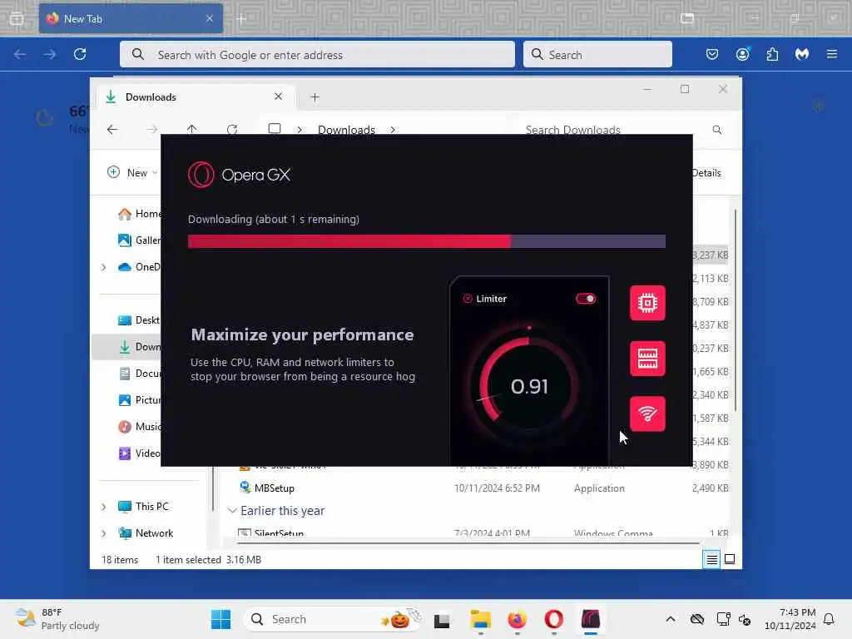Click the Opera GX download progress bar
The width and height of the screenshot is (852, 639).
[427, 241]
